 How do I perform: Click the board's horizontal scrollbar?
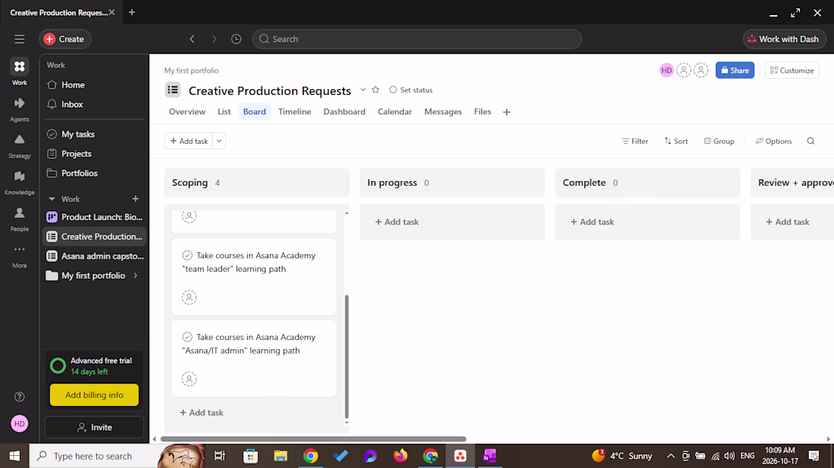(x=313, y=438)
